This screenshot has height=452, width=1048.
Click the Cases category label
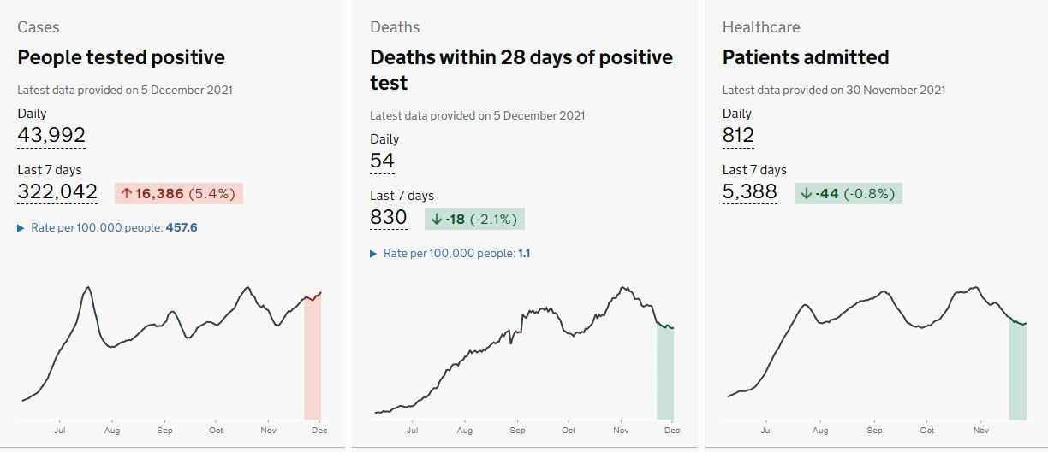[39, 27]
